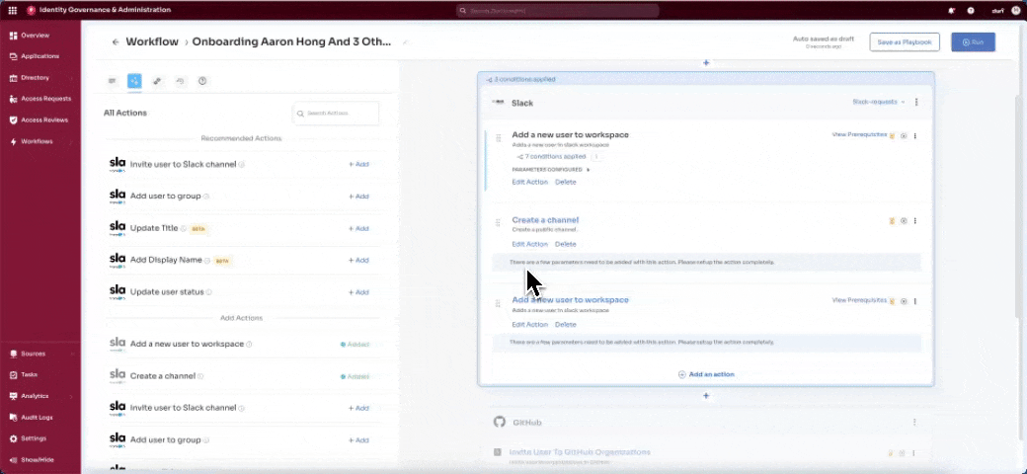Open Create a channel action title
This screenshot has height=474, width=1027.
point(545,220)
